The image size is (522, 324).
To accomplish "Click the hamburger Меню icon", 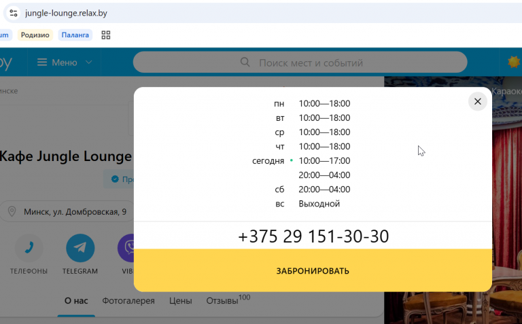I will [42, 62].
